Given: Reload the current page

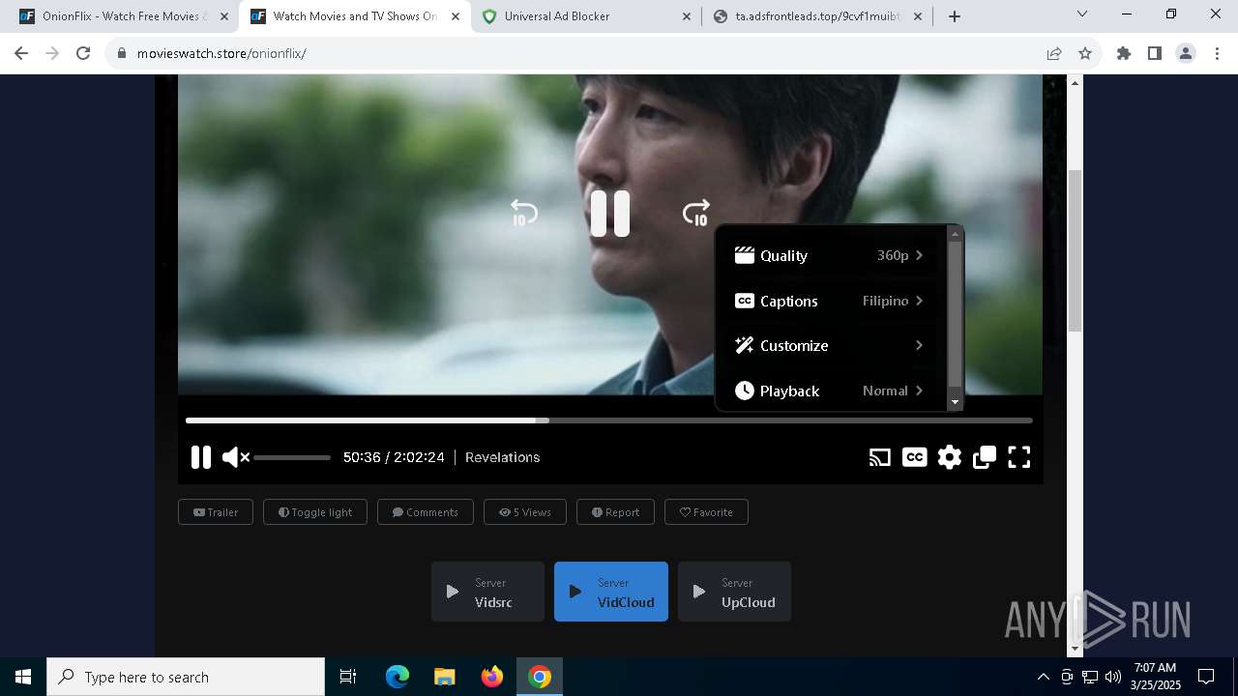Looking at the screenshot, I should [83, 53].
